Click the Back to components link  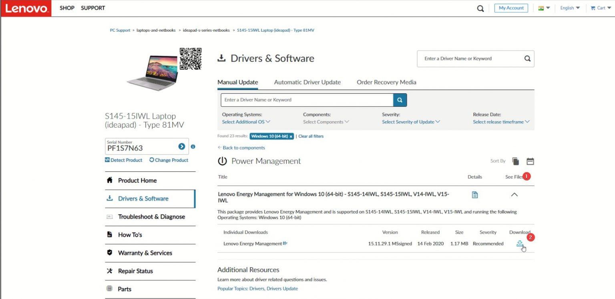click(x=241, y=148)
